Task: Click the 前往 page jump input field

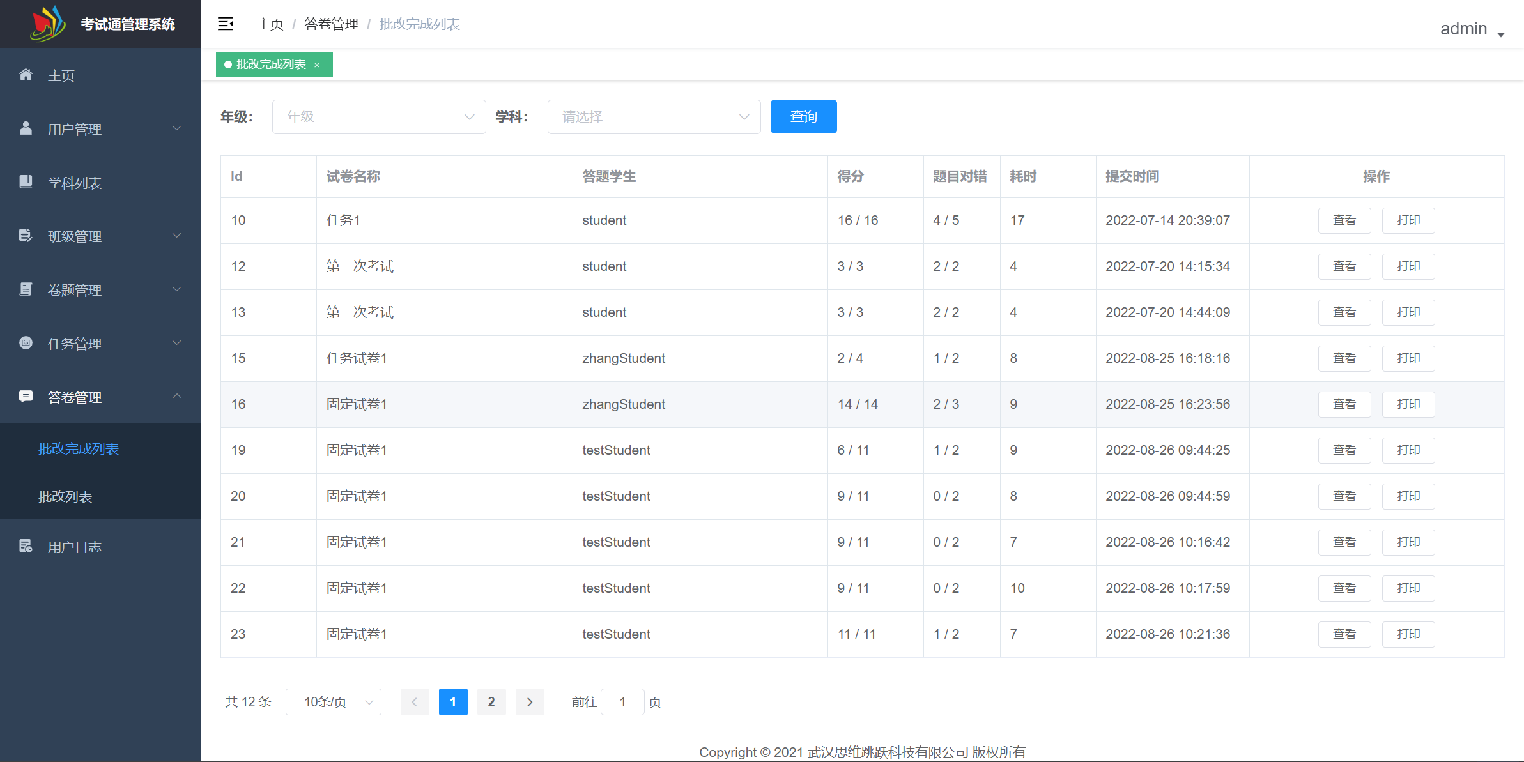Action: pos(622,701)
